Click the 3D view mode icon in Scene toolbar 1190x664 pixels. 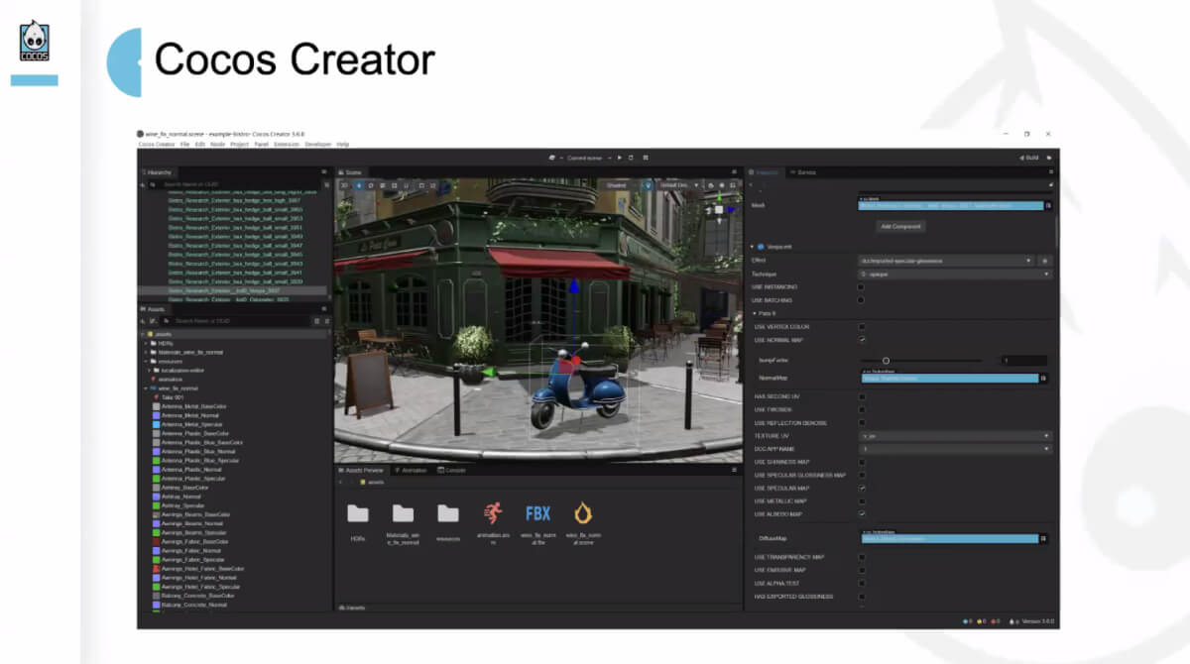tap(344, 185)
